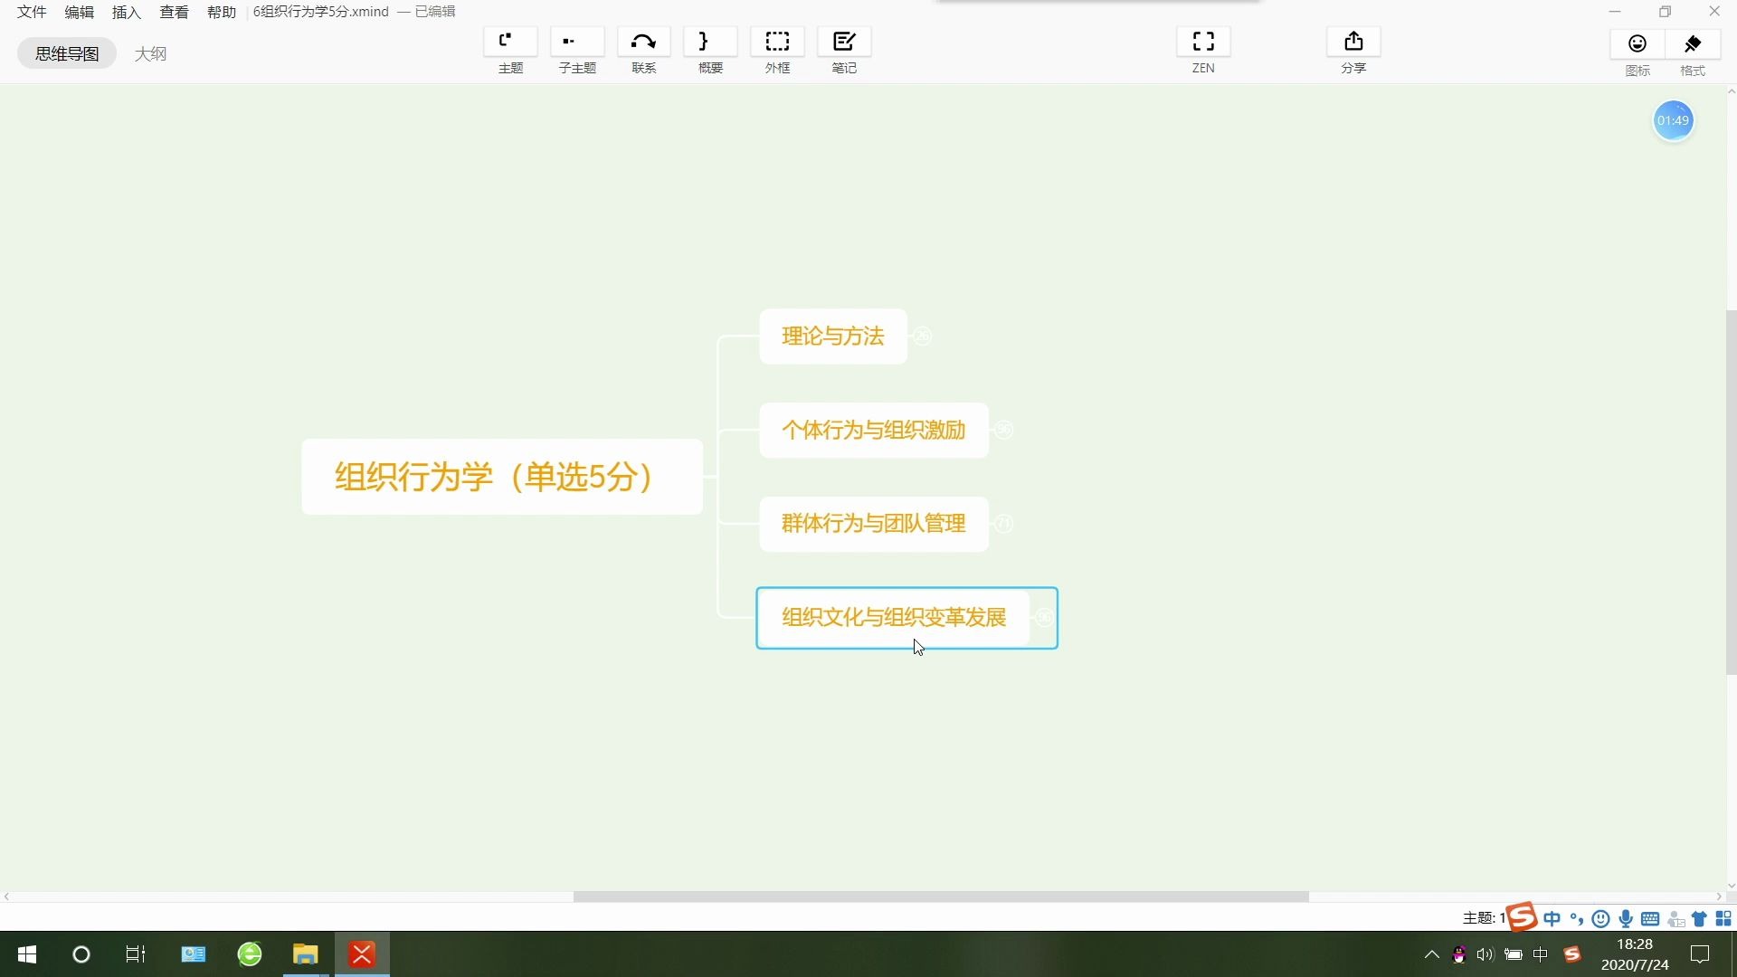Open QQ penguin icon in system tray
This screenshot has width=1737, height=977.
[1458, 954]
